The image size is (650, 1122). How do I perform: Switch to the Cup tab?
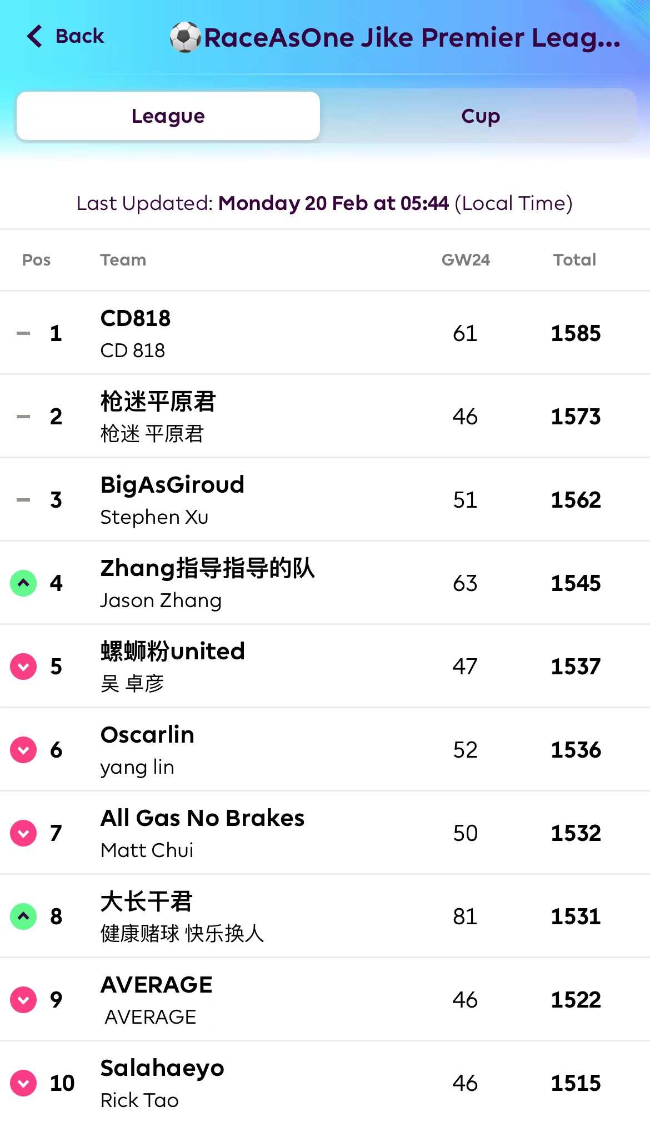(480, 116)
